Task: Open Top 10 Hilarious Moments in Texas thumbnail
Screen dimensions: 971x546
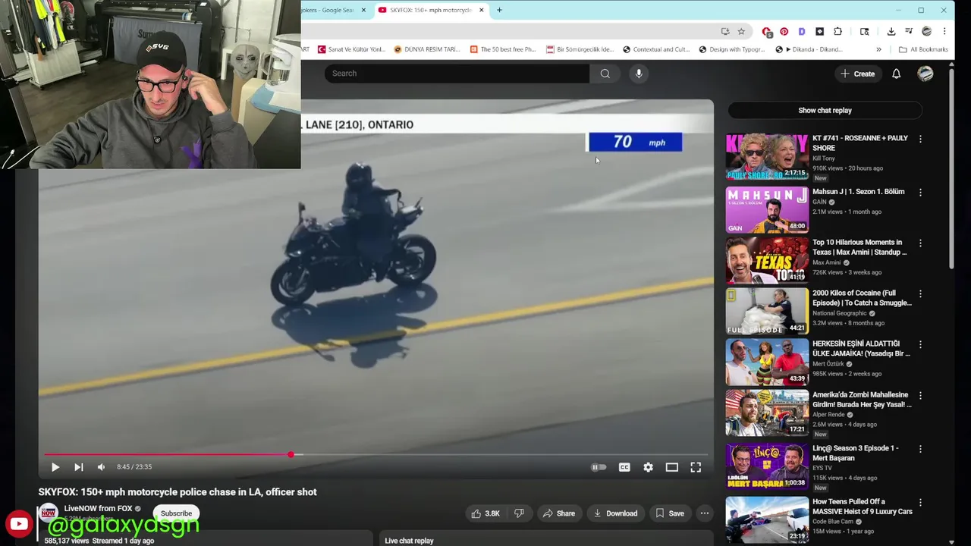Action: pyautogui.click(x=767, y=259)
